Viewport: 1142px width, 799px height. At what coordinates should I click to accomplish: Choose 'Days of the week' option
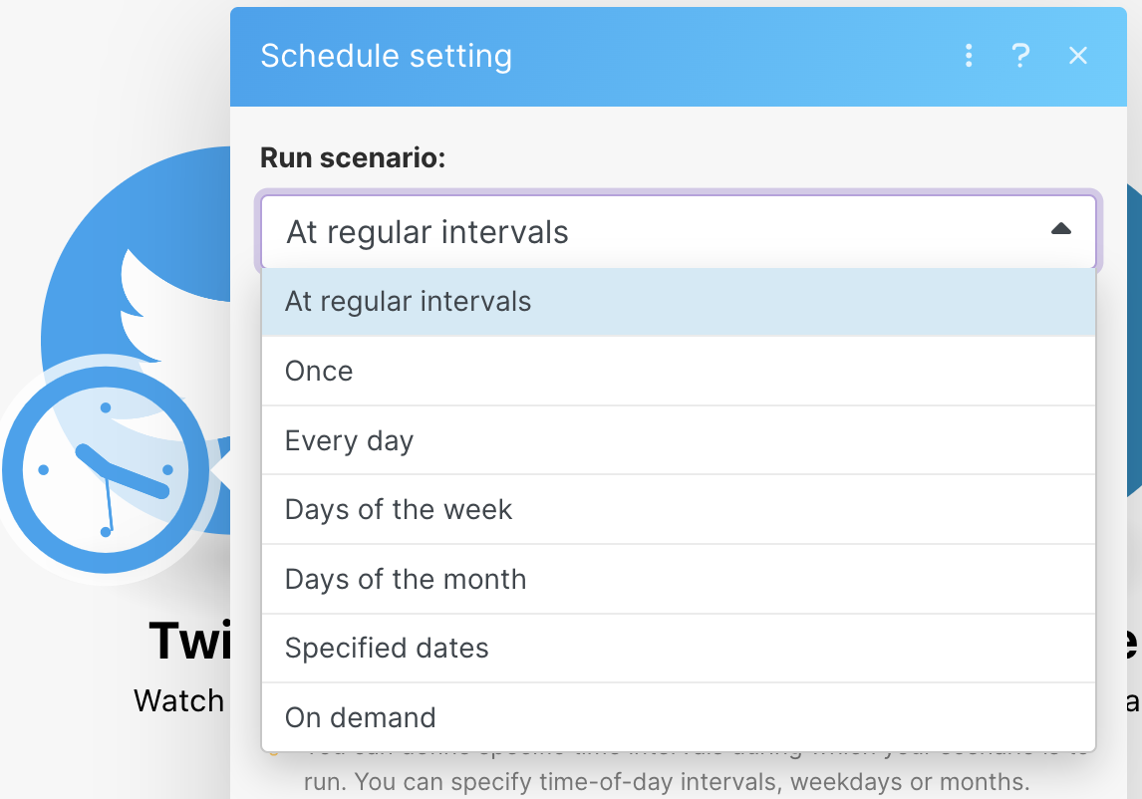399,510
